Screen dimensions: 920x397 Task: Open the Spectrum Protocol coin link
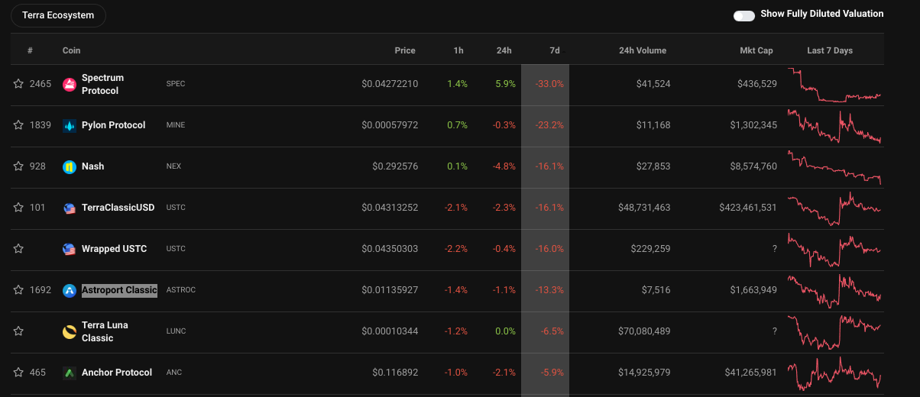tap(102, 84)
